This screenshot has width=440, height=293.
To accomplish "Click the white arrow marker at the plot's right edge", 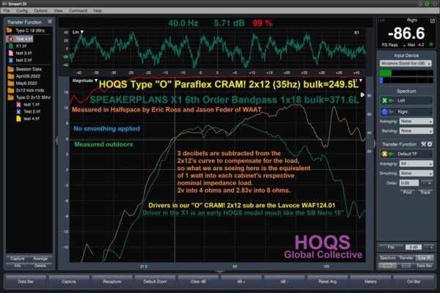I will click(362, 94).
